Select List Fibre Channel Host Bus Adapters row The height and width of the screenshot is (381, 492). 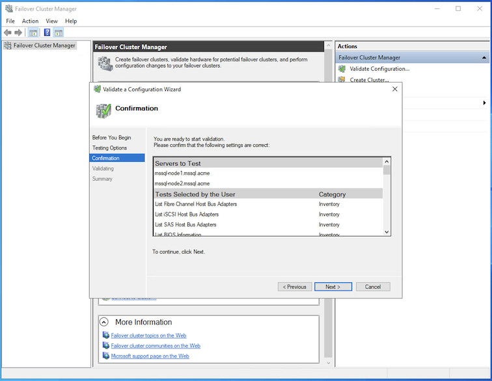click(x=268, y=204)
